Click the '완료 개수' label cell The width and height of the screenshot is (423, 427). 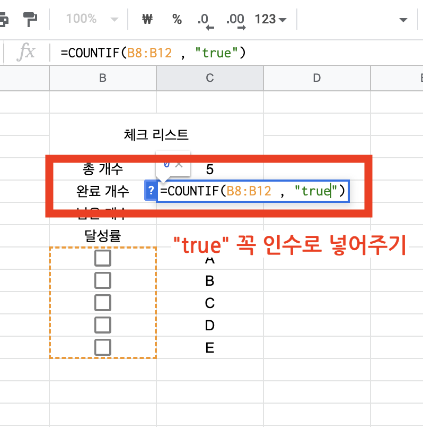tap(103, 191)
